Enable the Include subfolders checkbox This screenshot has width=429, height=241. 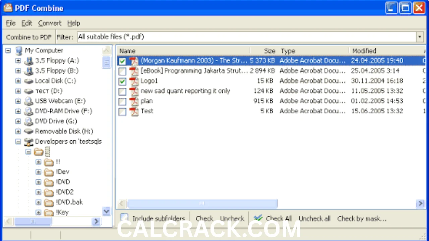click(x=124, y=218)
